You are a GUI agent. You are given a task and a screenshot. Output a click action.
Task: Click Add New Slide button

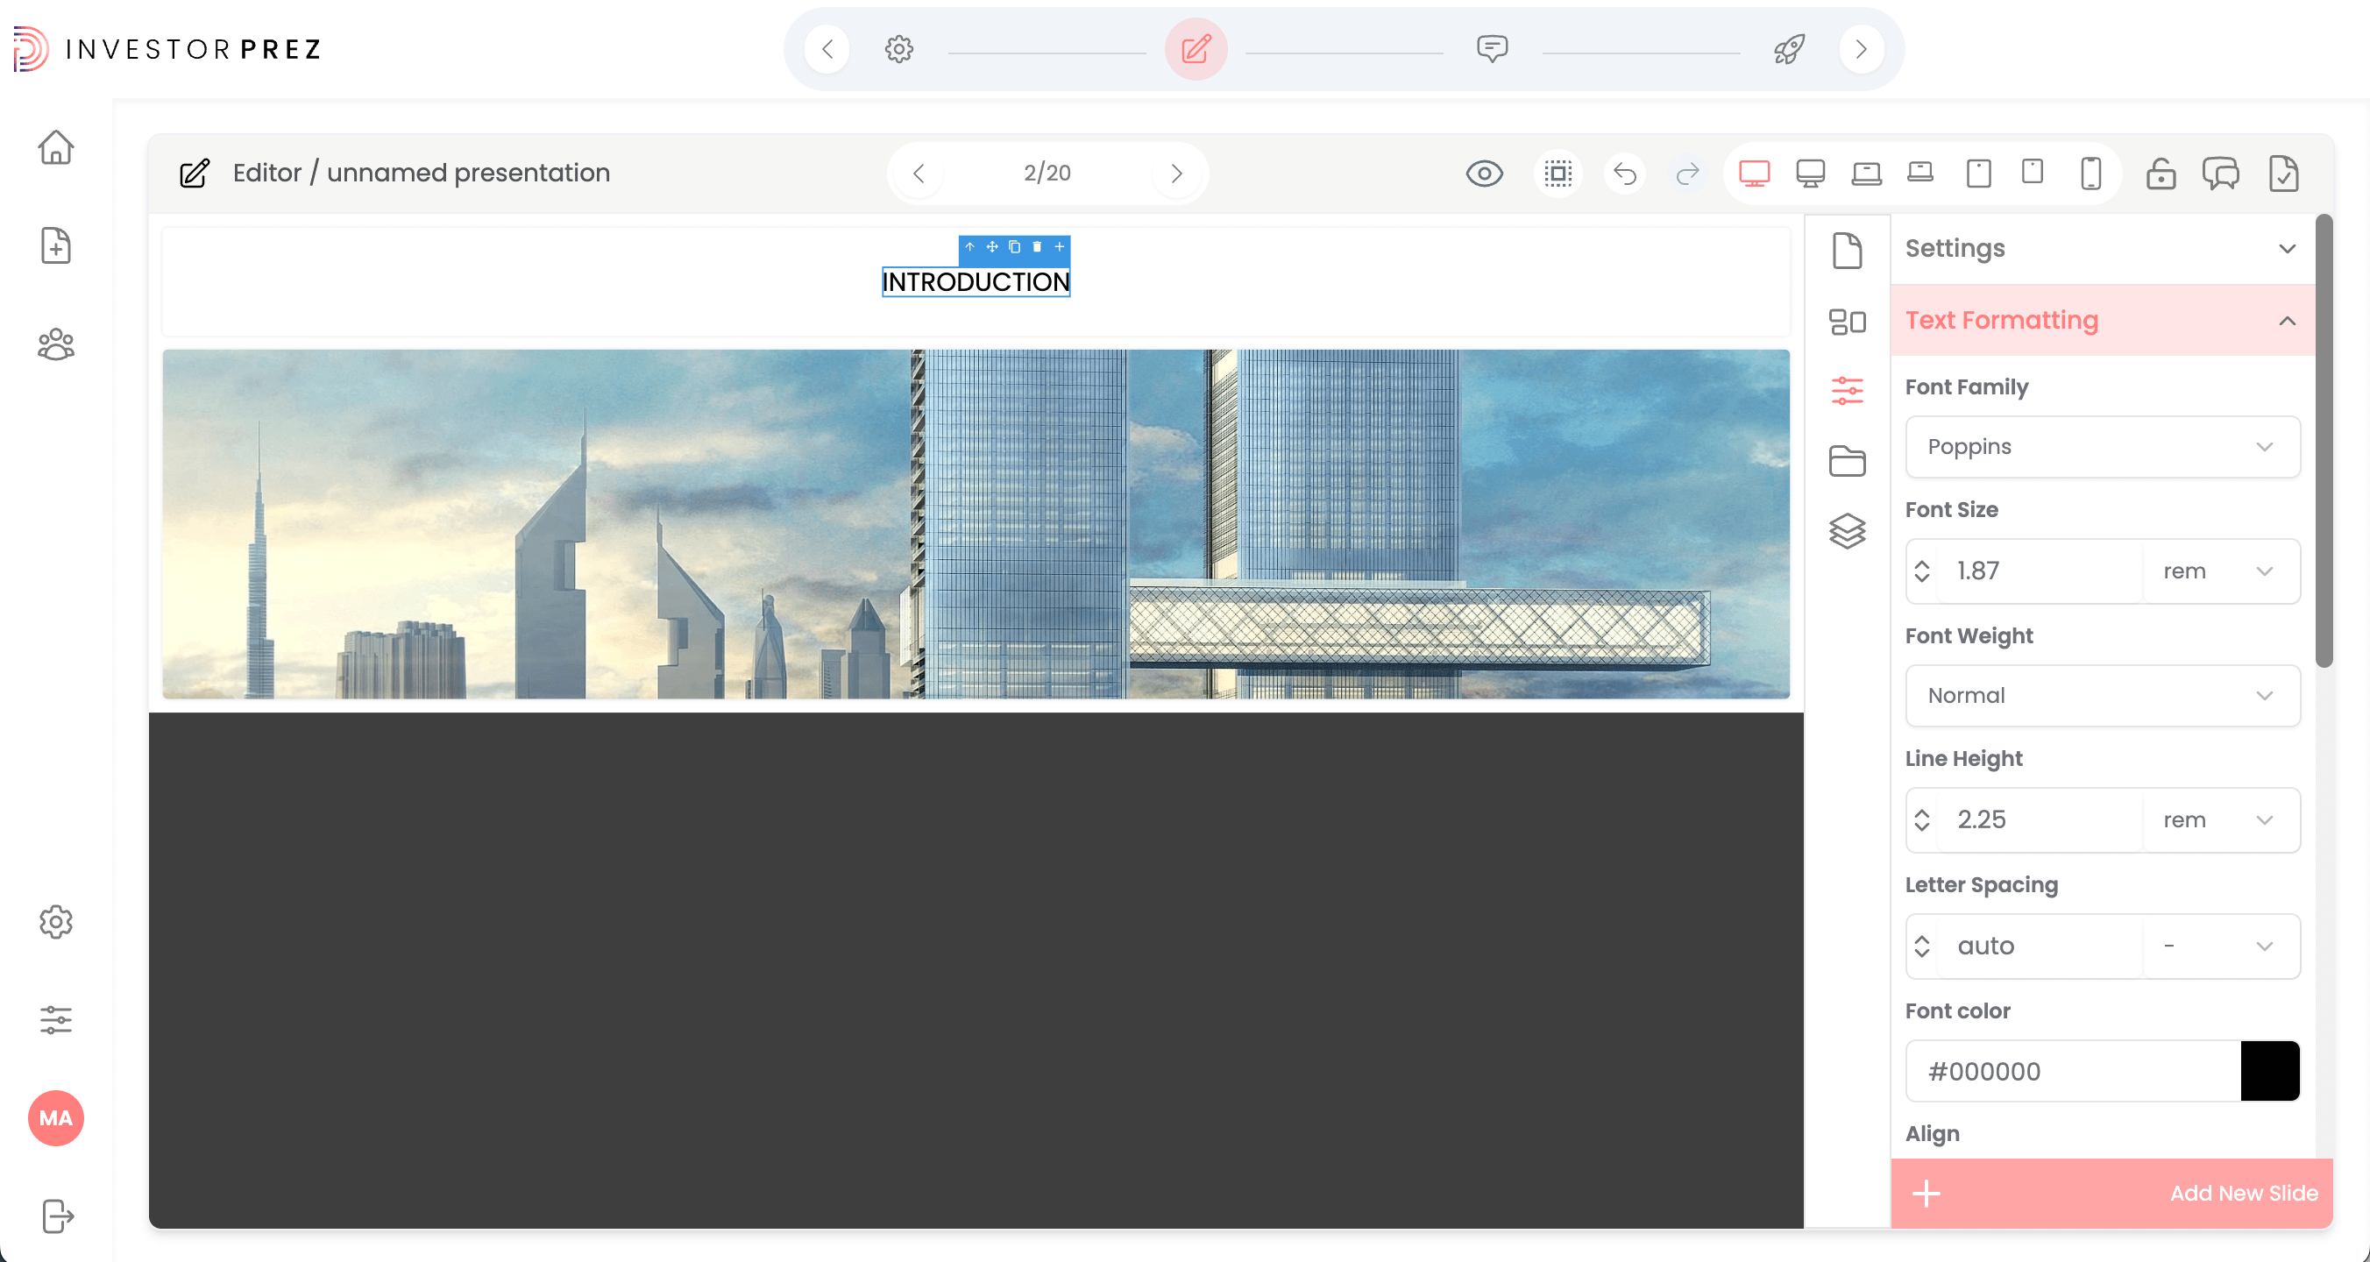2111,1193
